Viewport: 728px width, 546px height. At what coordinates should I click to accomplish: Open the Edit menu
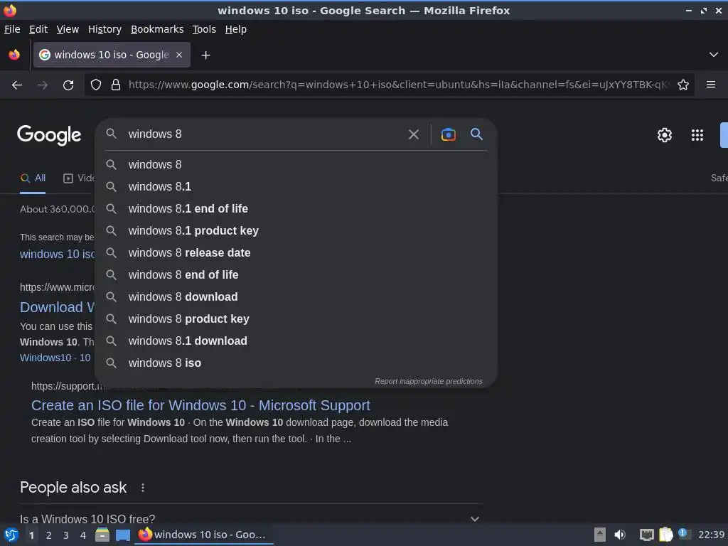(38, 29)
